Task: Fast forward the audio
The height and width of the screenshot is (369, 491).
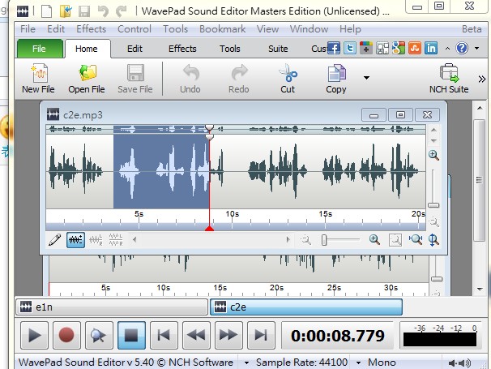Action: click(228, 335)
